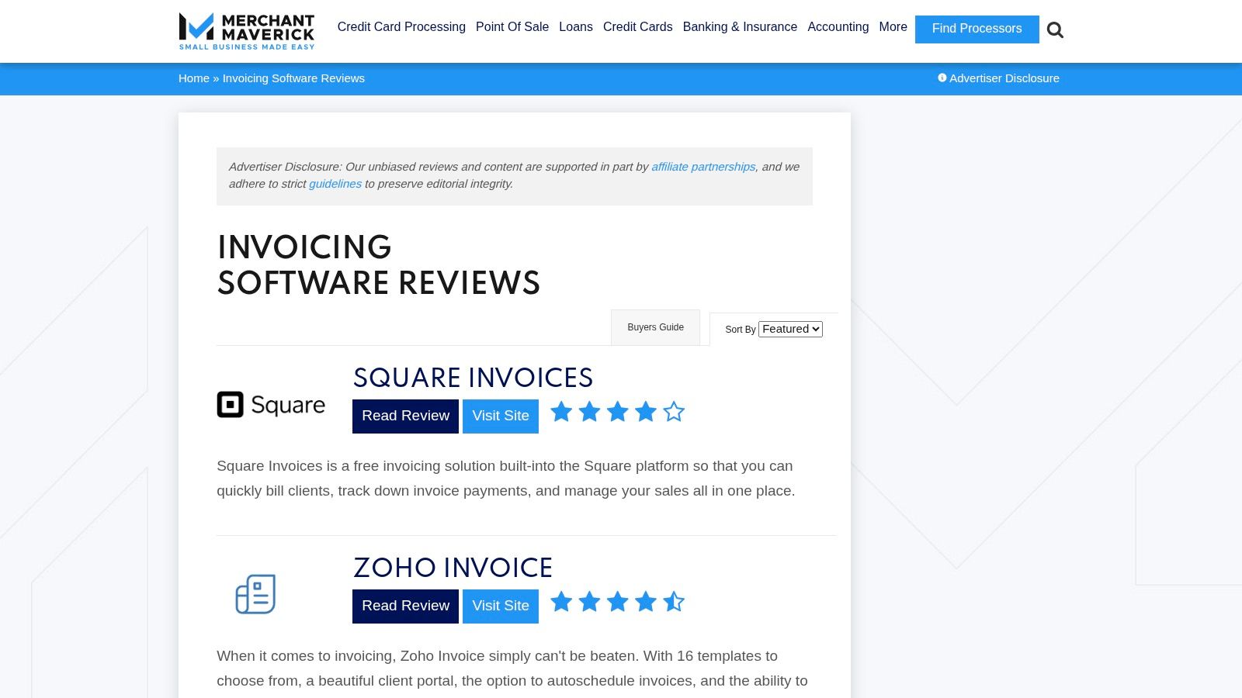Viewport: 1242px width, 698px height.
Task: Read Review for Zoho Invoice
Action: pyautogui.click(x=405, y=606)
